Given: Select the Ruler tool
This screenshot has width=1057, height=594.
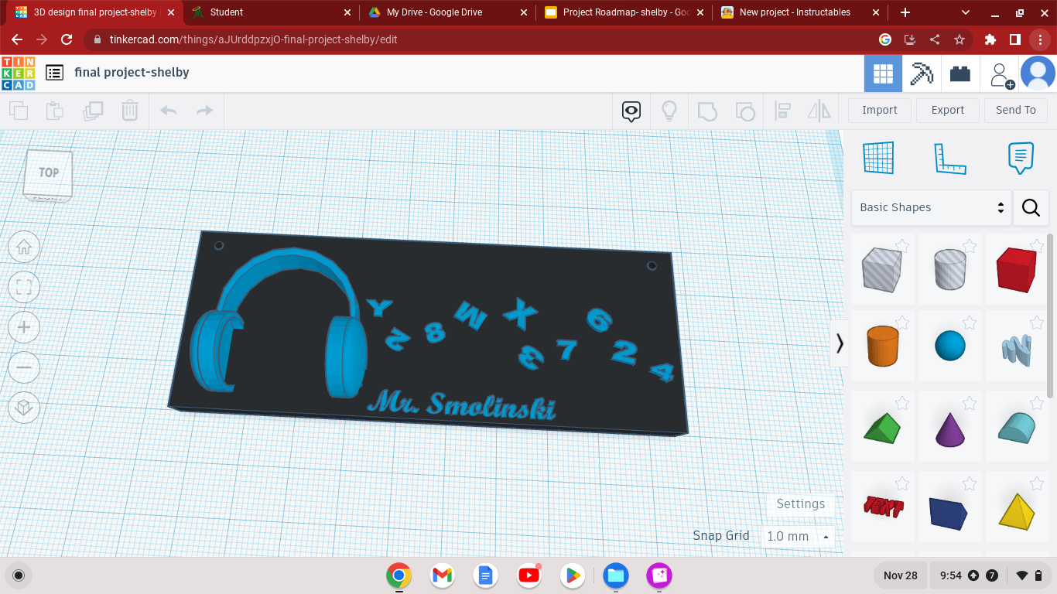Looking at the screenshot, I should click(950, 158).
